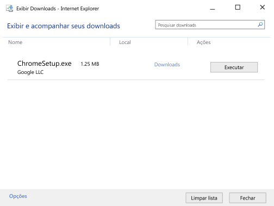The height and width of the screenshot is (206, 274).
Task: Click the search magnifier icon
Action: coord(260,24)
